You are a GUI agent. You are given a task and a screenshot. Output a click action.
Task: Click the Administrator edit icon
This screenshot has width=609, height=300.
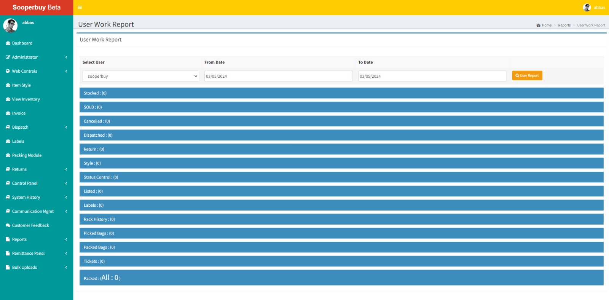(8, 57)
